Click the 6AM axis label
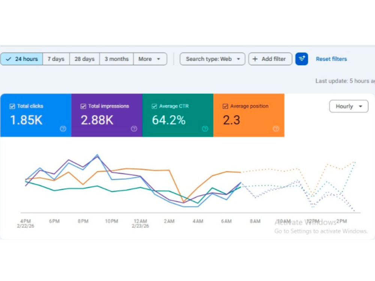The height and width of the screenshot is (281, 375). [226, 221]
